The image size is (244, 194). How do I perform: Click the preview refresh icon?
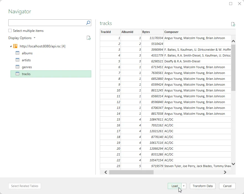tap(233, 24)
